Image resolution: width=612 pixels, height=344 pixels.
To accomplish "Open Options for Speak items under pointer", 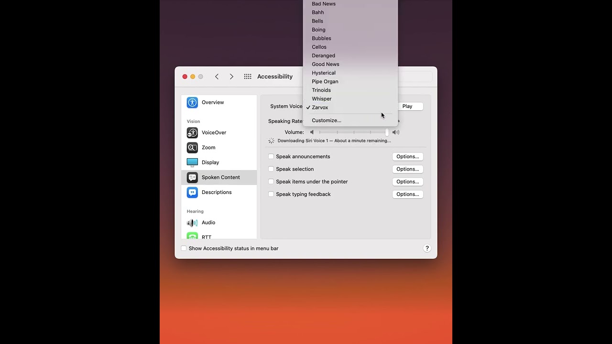I will point(408,182).
